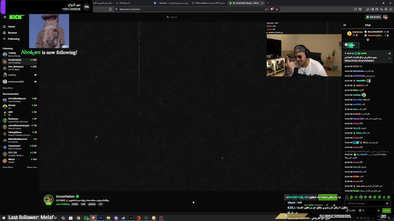Open Brave browser from the taskbar

[x=93, y=218]
